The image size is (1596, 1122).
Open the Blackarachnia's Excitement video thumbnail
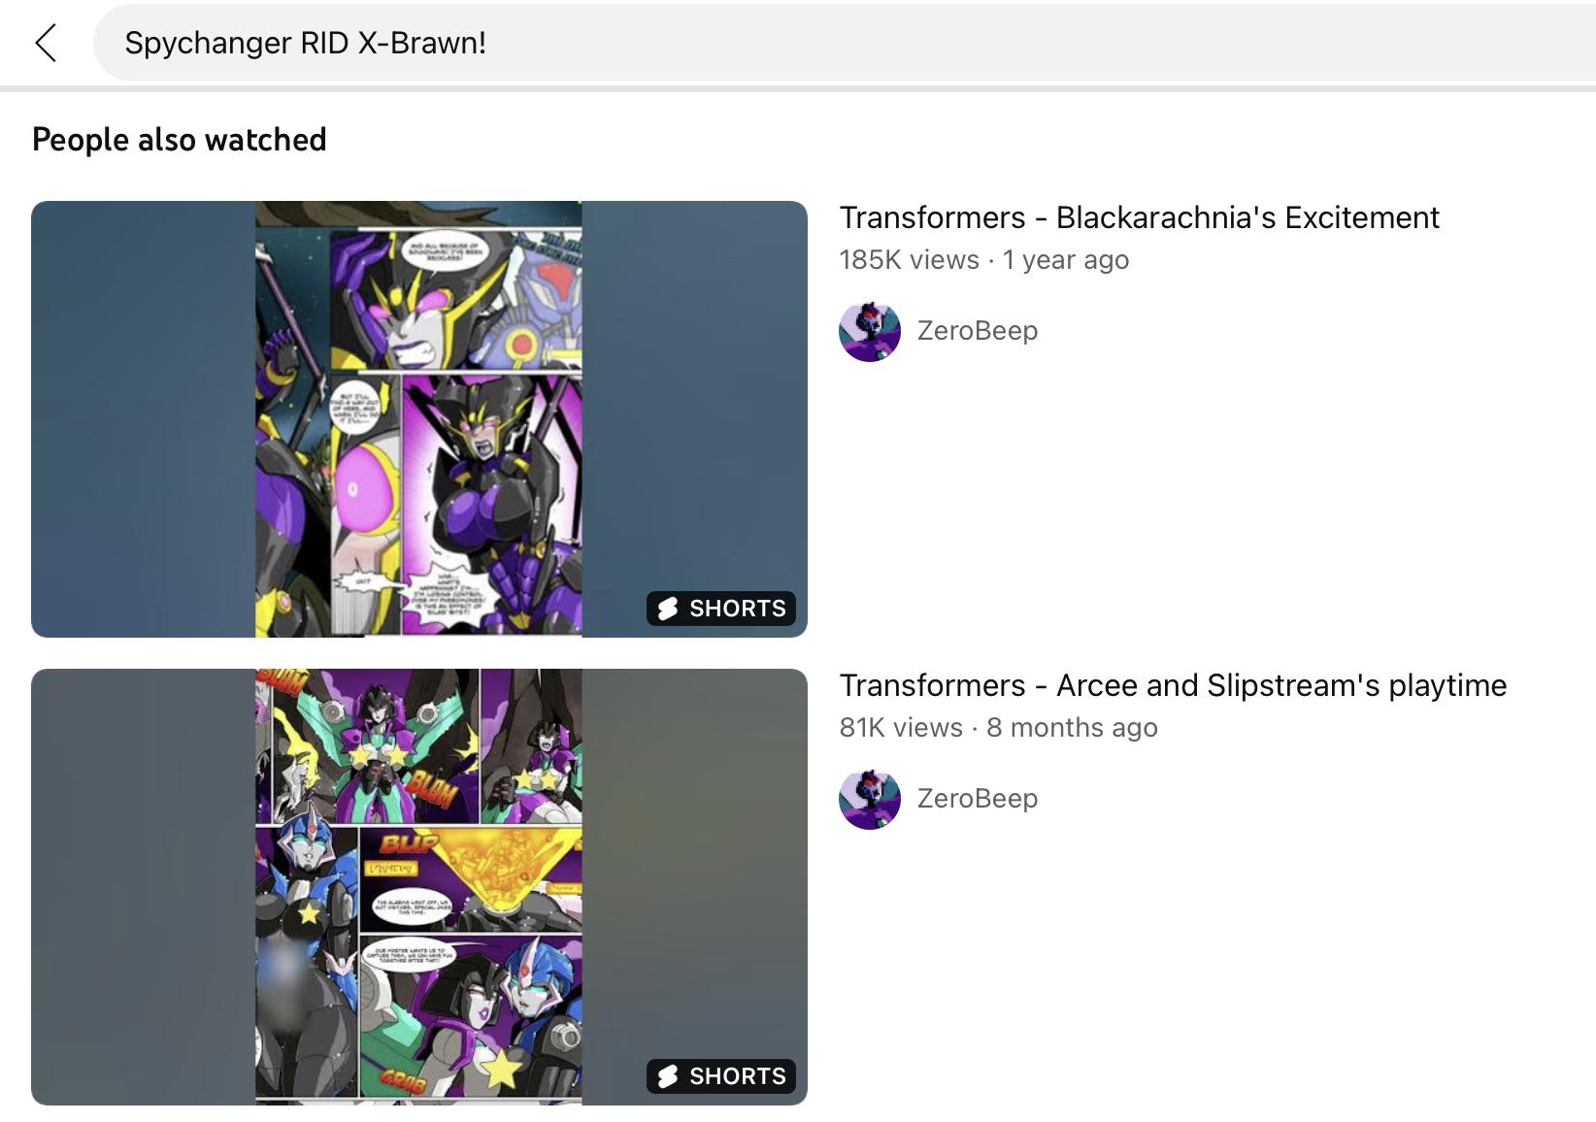tap(419, 419)
